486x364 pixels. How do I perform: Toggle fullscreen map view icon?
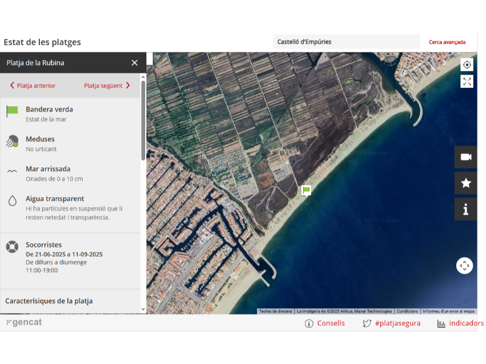pos(467,81)
